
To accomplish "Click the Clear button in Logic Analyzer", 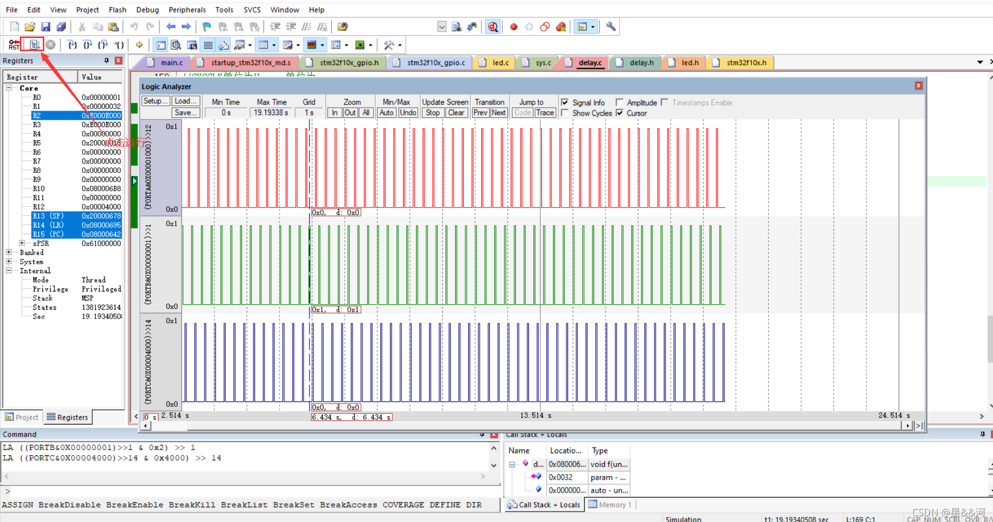I will click(x=456, y=113).
